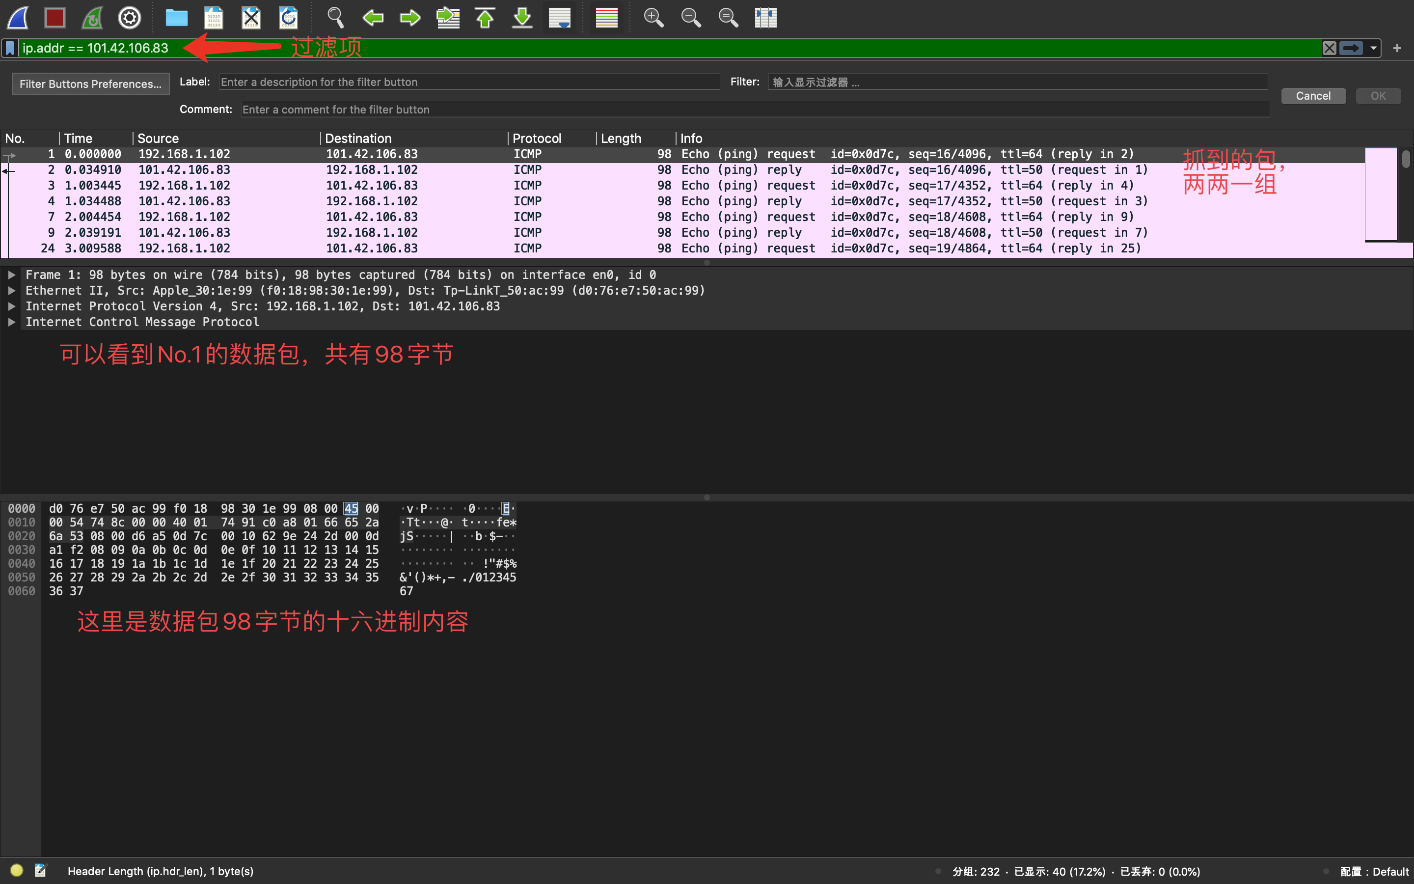Viewport: 1414px width, 884px height.
Task: Open display filter history dropdown
Action: (x=1374, y=48)
